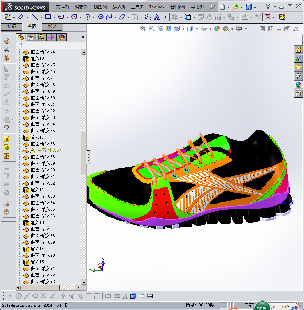The height and width of the screenshot is (310, 304).
Task: Switch to the 钣金 tab
Action: [x=52, y=27]
